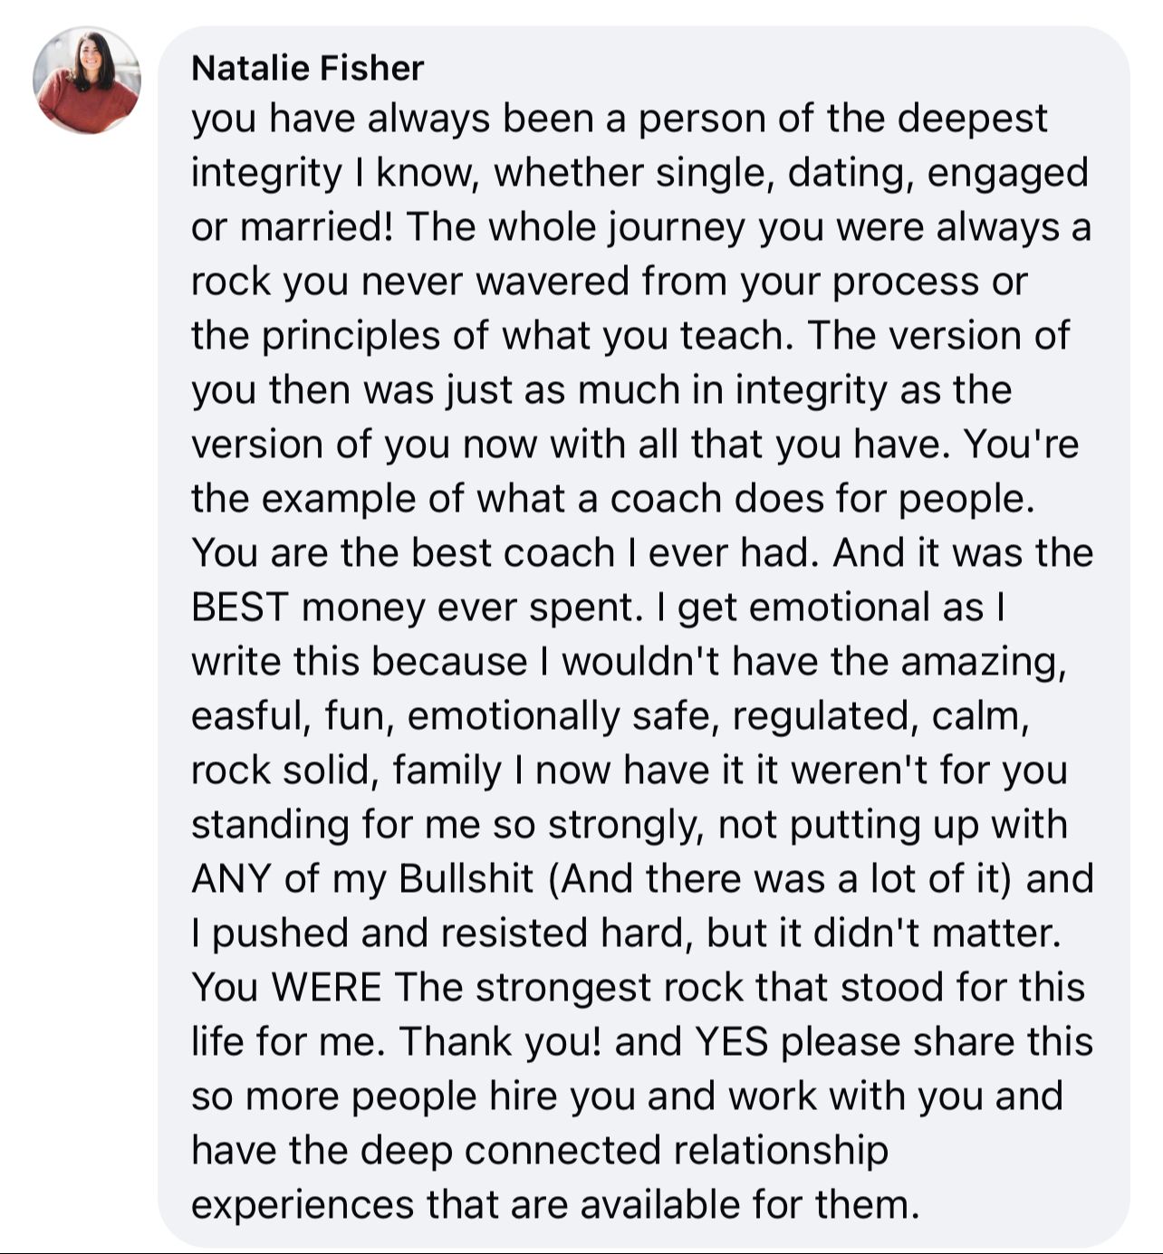Click '(And there was a lot of it)' text

coord(780,879)
